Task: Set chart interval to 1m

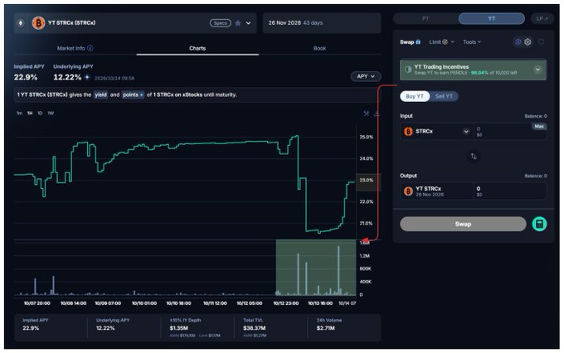Action: pos(19,114)
